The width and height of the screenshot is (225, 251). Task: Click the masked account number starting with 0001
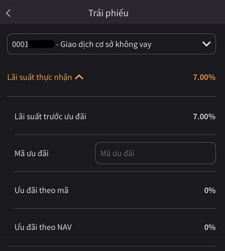[33, 45]
